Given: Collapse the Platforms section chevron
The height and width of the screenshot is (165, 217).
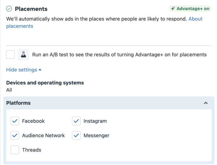Looking at the screenshot, I should pos(206,103).
